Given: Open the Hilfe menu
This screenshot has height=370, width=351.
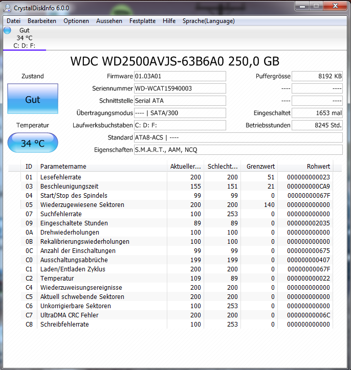Looking at the screenshot, I should click(169, 21).
